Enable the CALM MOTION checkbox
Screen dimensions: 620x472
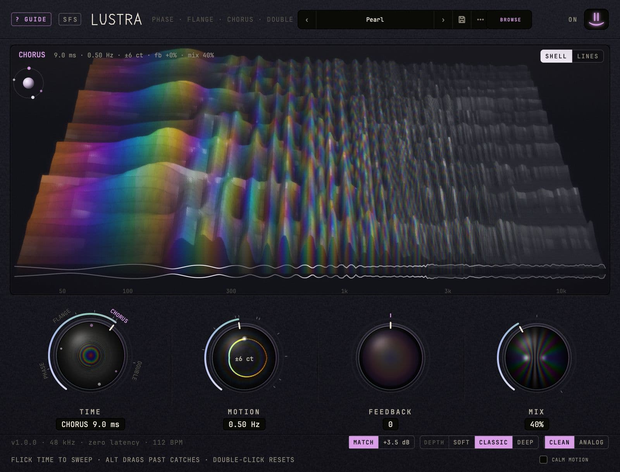click(x=543, y=460)
